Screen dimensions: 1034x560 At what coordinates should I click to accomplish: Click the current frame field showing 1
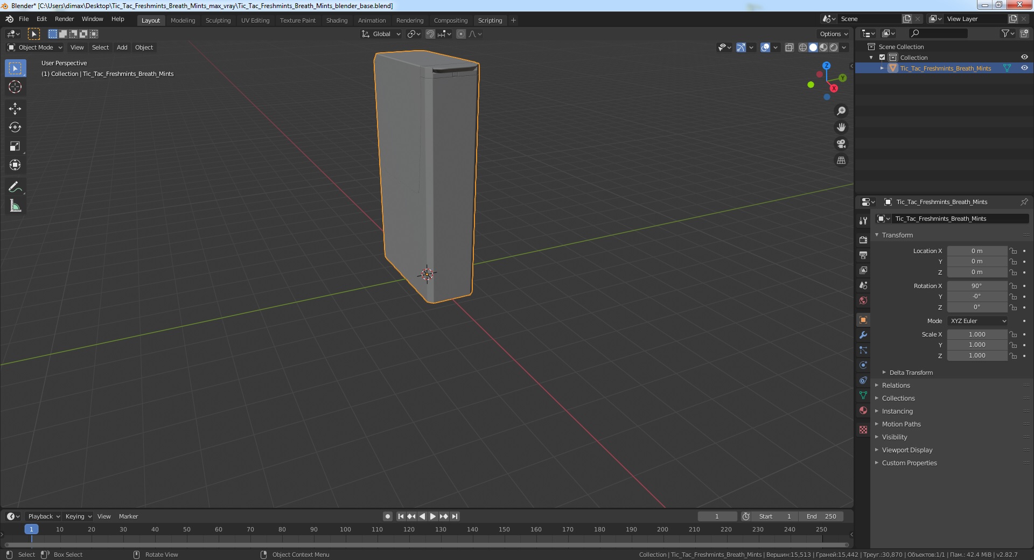pos(717,516)
